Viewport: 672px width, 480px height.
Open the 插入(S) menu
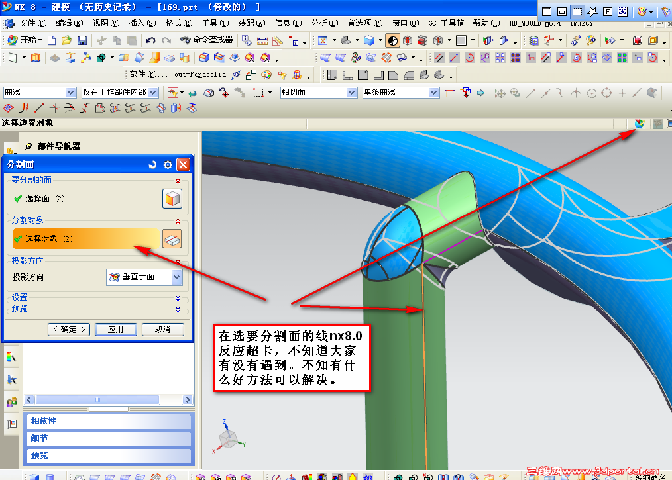coord(142,24)
